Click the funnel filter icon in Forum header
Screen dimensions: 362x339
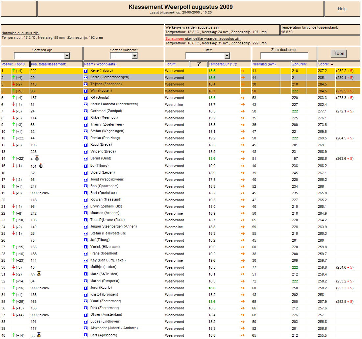pos(199,64)
